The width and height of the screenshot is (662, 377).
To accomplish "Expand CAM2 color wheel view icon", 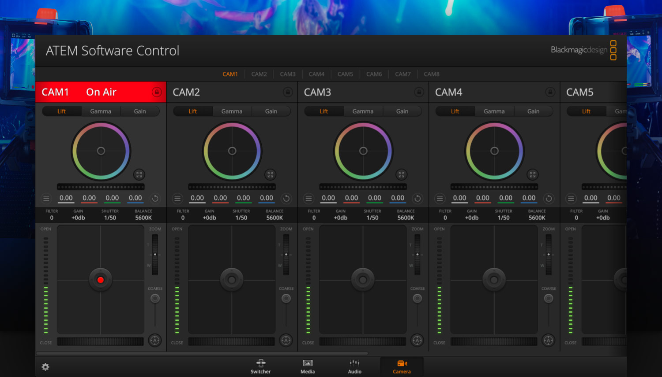I will click(x=270, y=174).
